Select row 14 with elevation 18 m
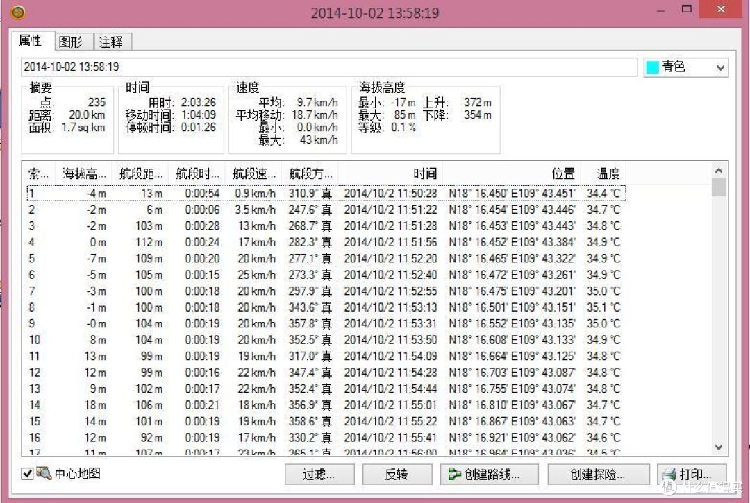The height and width of the screenshot is (503, 750). (326, 404)
